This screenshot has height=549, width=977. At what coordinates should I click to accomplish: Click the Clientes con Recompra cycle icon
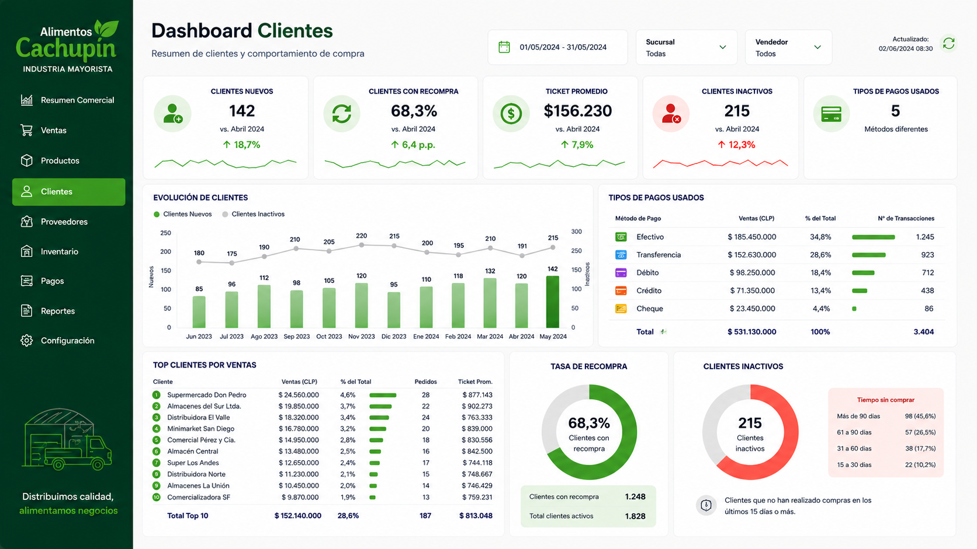[x=342, y=113]
